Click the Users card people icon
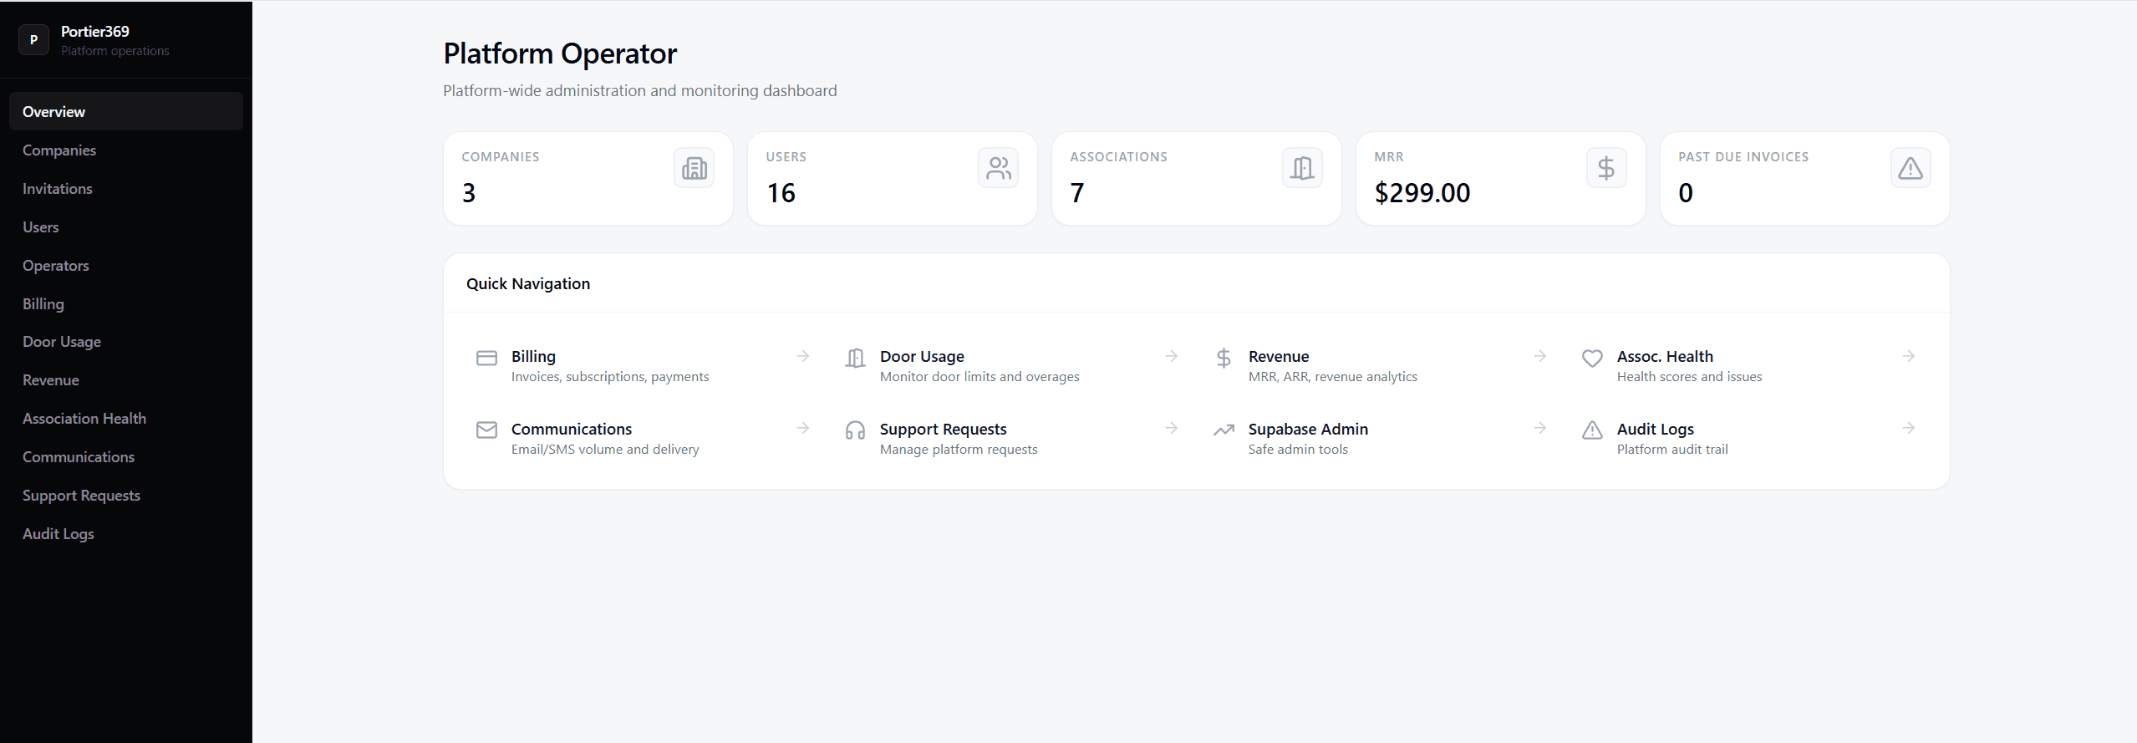This screenshot has height=743, width=2137. point(998,168)
